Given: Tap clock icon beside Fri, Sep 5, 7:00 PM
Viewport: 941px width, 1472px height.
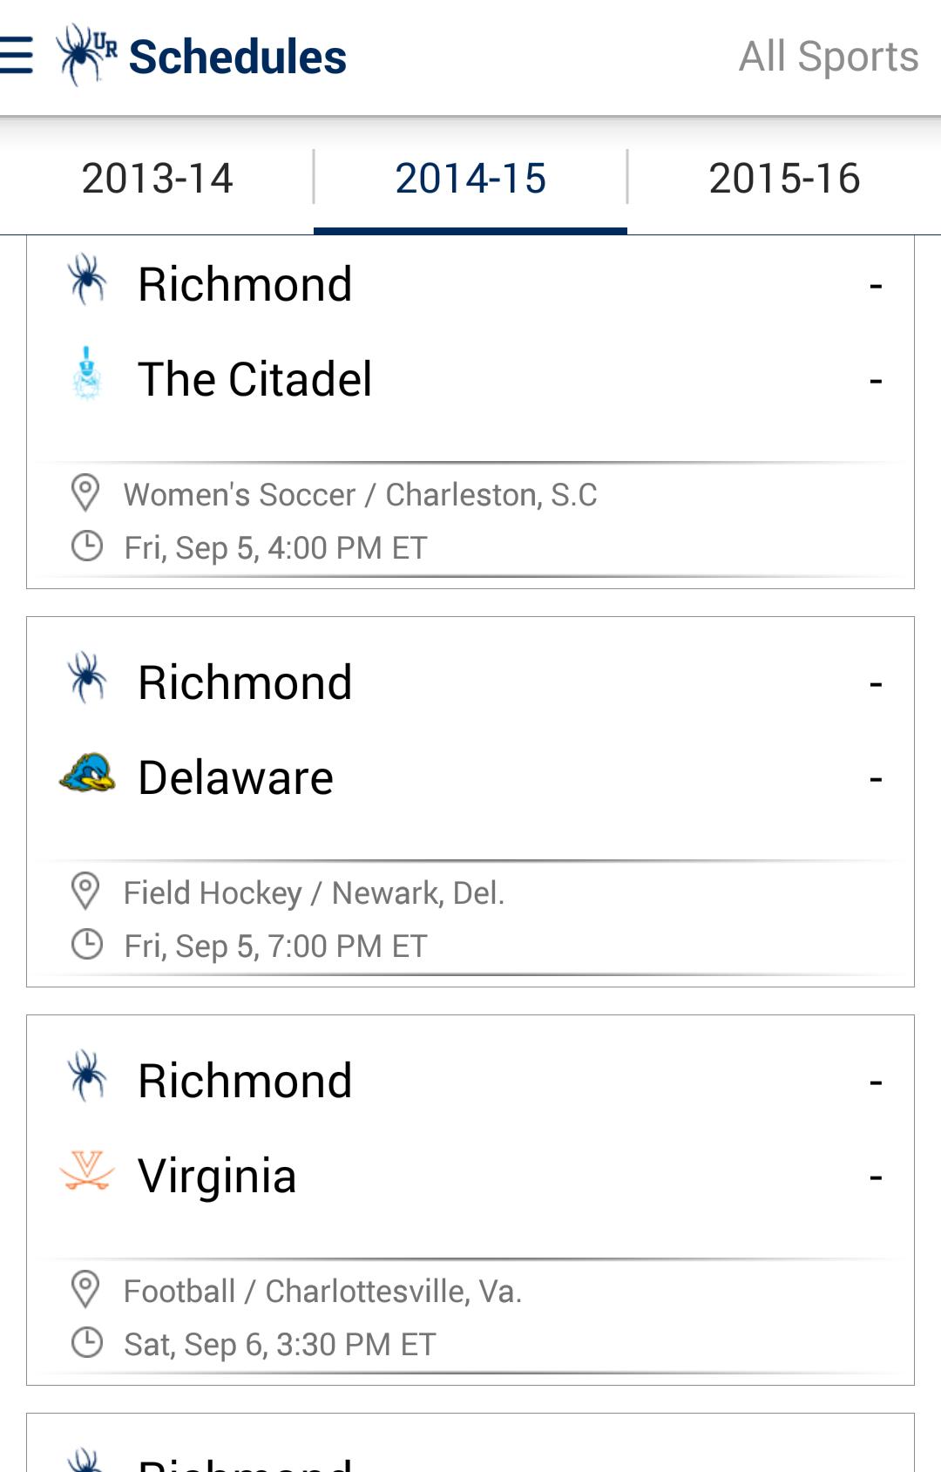Looking at the screenshot, I should click(86, 945).
